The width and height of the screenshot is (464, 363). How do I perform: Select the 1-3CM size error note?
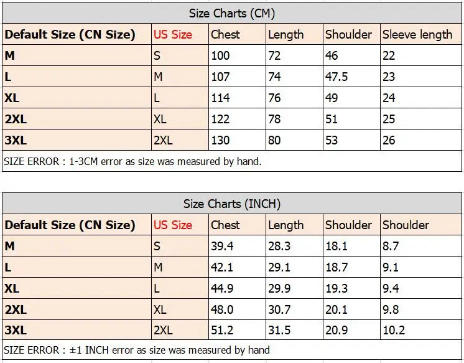click(x=132, y=161)
